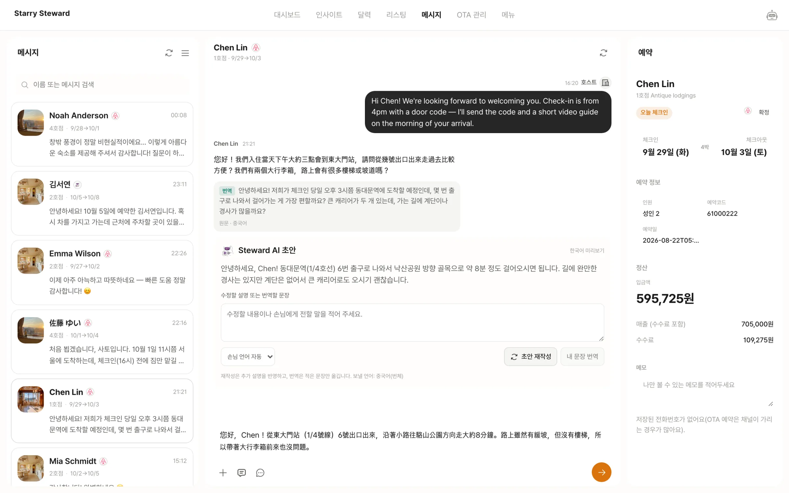Image resolution: width=789 pixels, height=493 pixels.
Task: Go to the 인사이트 tab
Action: coord(329,15)
